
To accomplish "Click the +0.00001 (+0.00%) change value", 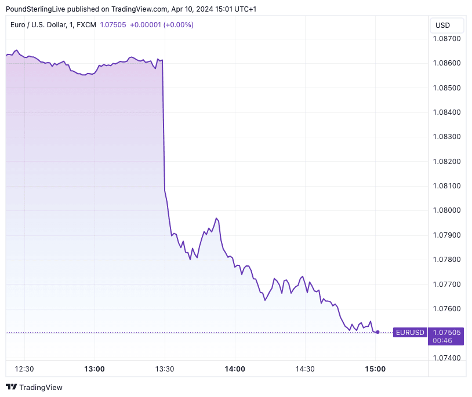I will tap(161, 25).
